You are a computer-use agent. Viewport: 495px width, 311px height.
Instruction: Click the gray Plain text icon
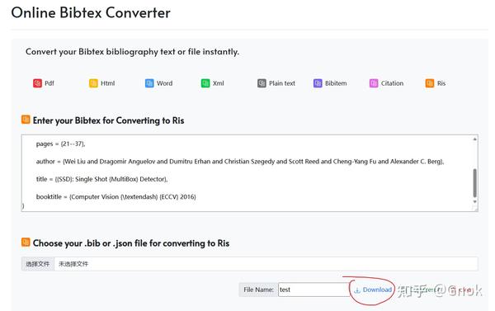(262, 83)
